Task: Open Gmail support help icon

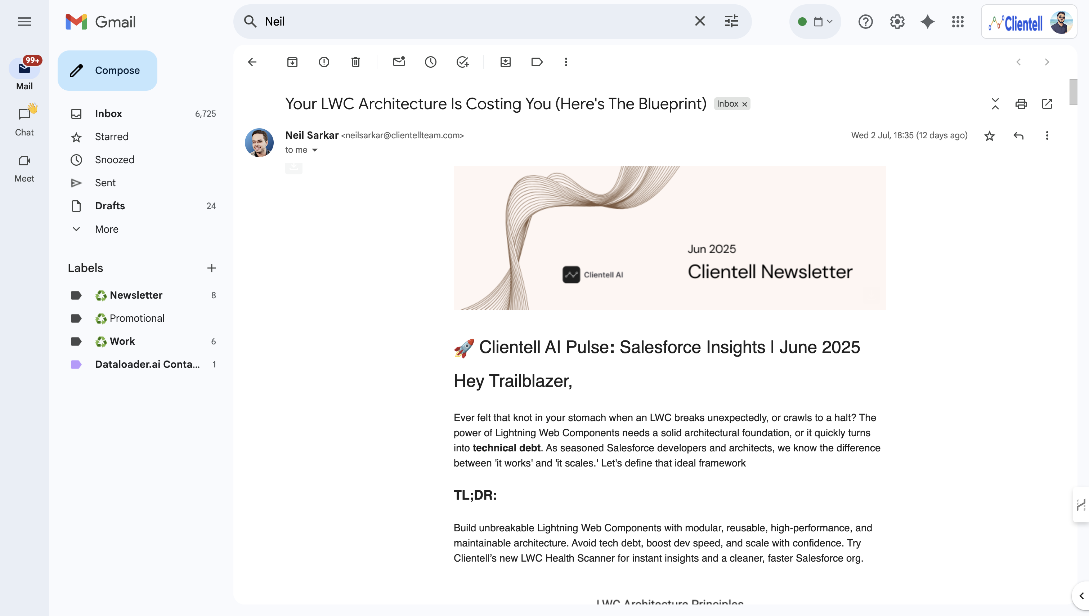Action: tap(866, 22)
